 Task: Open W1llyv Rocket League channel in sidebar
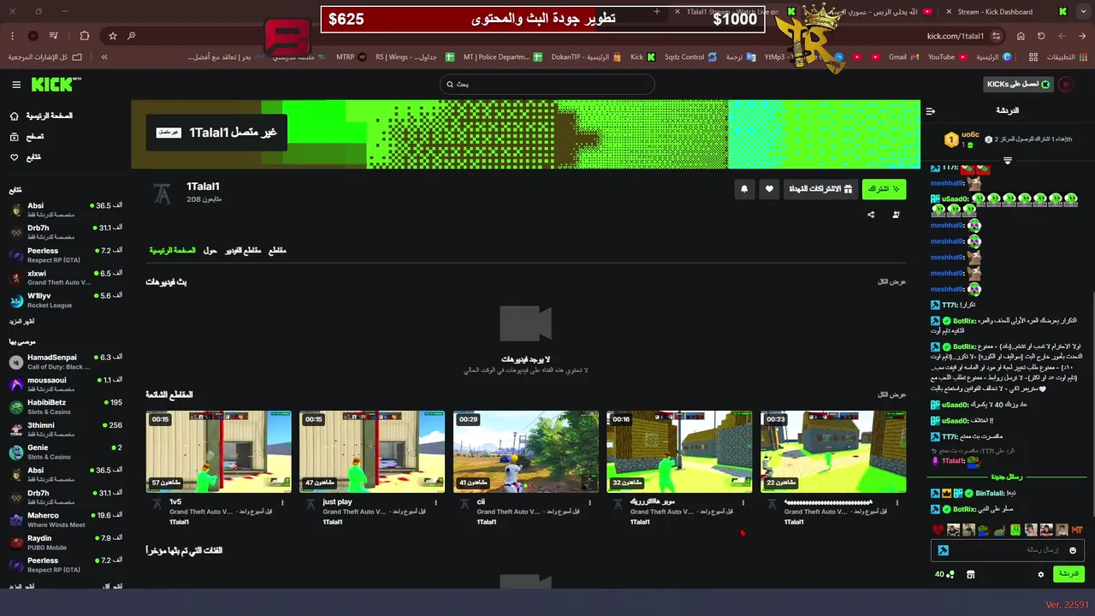point(65,300)
